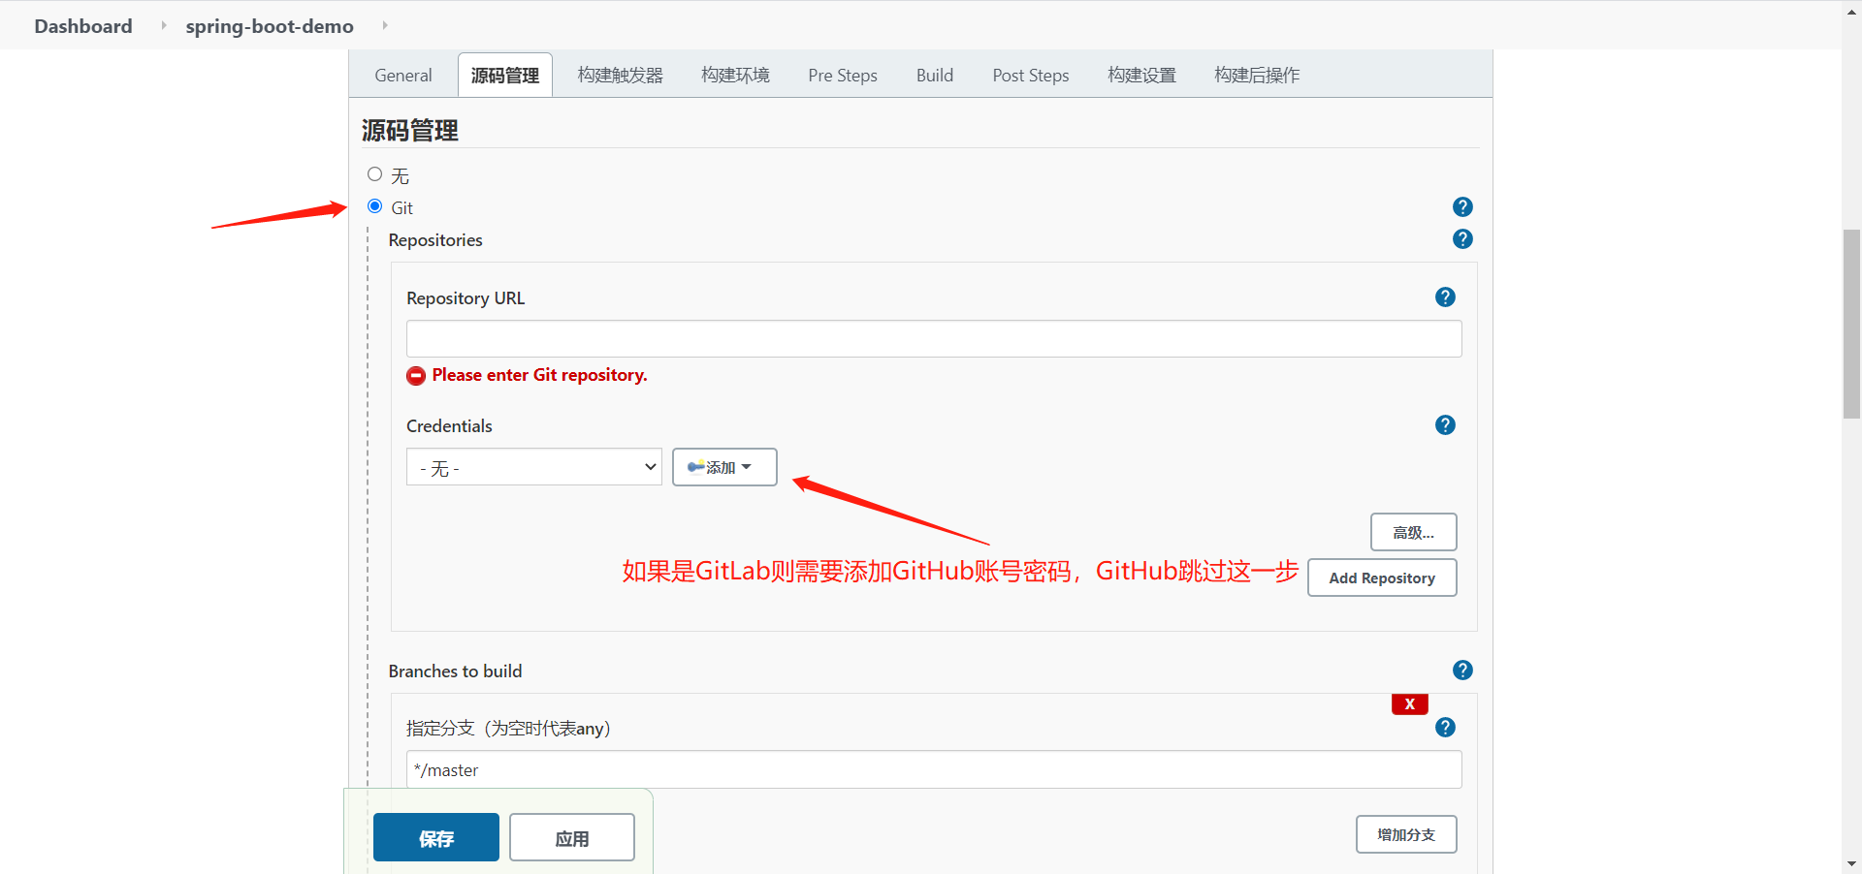Open help for the Git option
This screenshot has height=874, width=1862.
1462,207
